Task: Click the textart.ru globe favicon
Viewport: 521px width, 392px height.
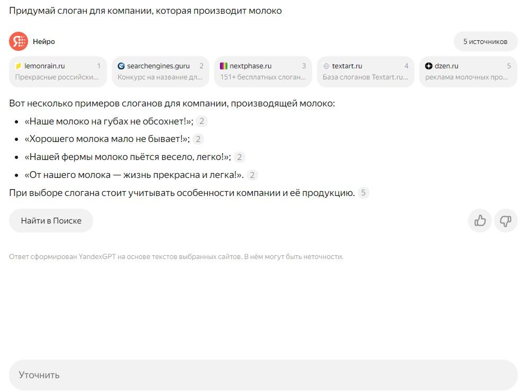Action: pyautogui.click(x=325, y=65)
